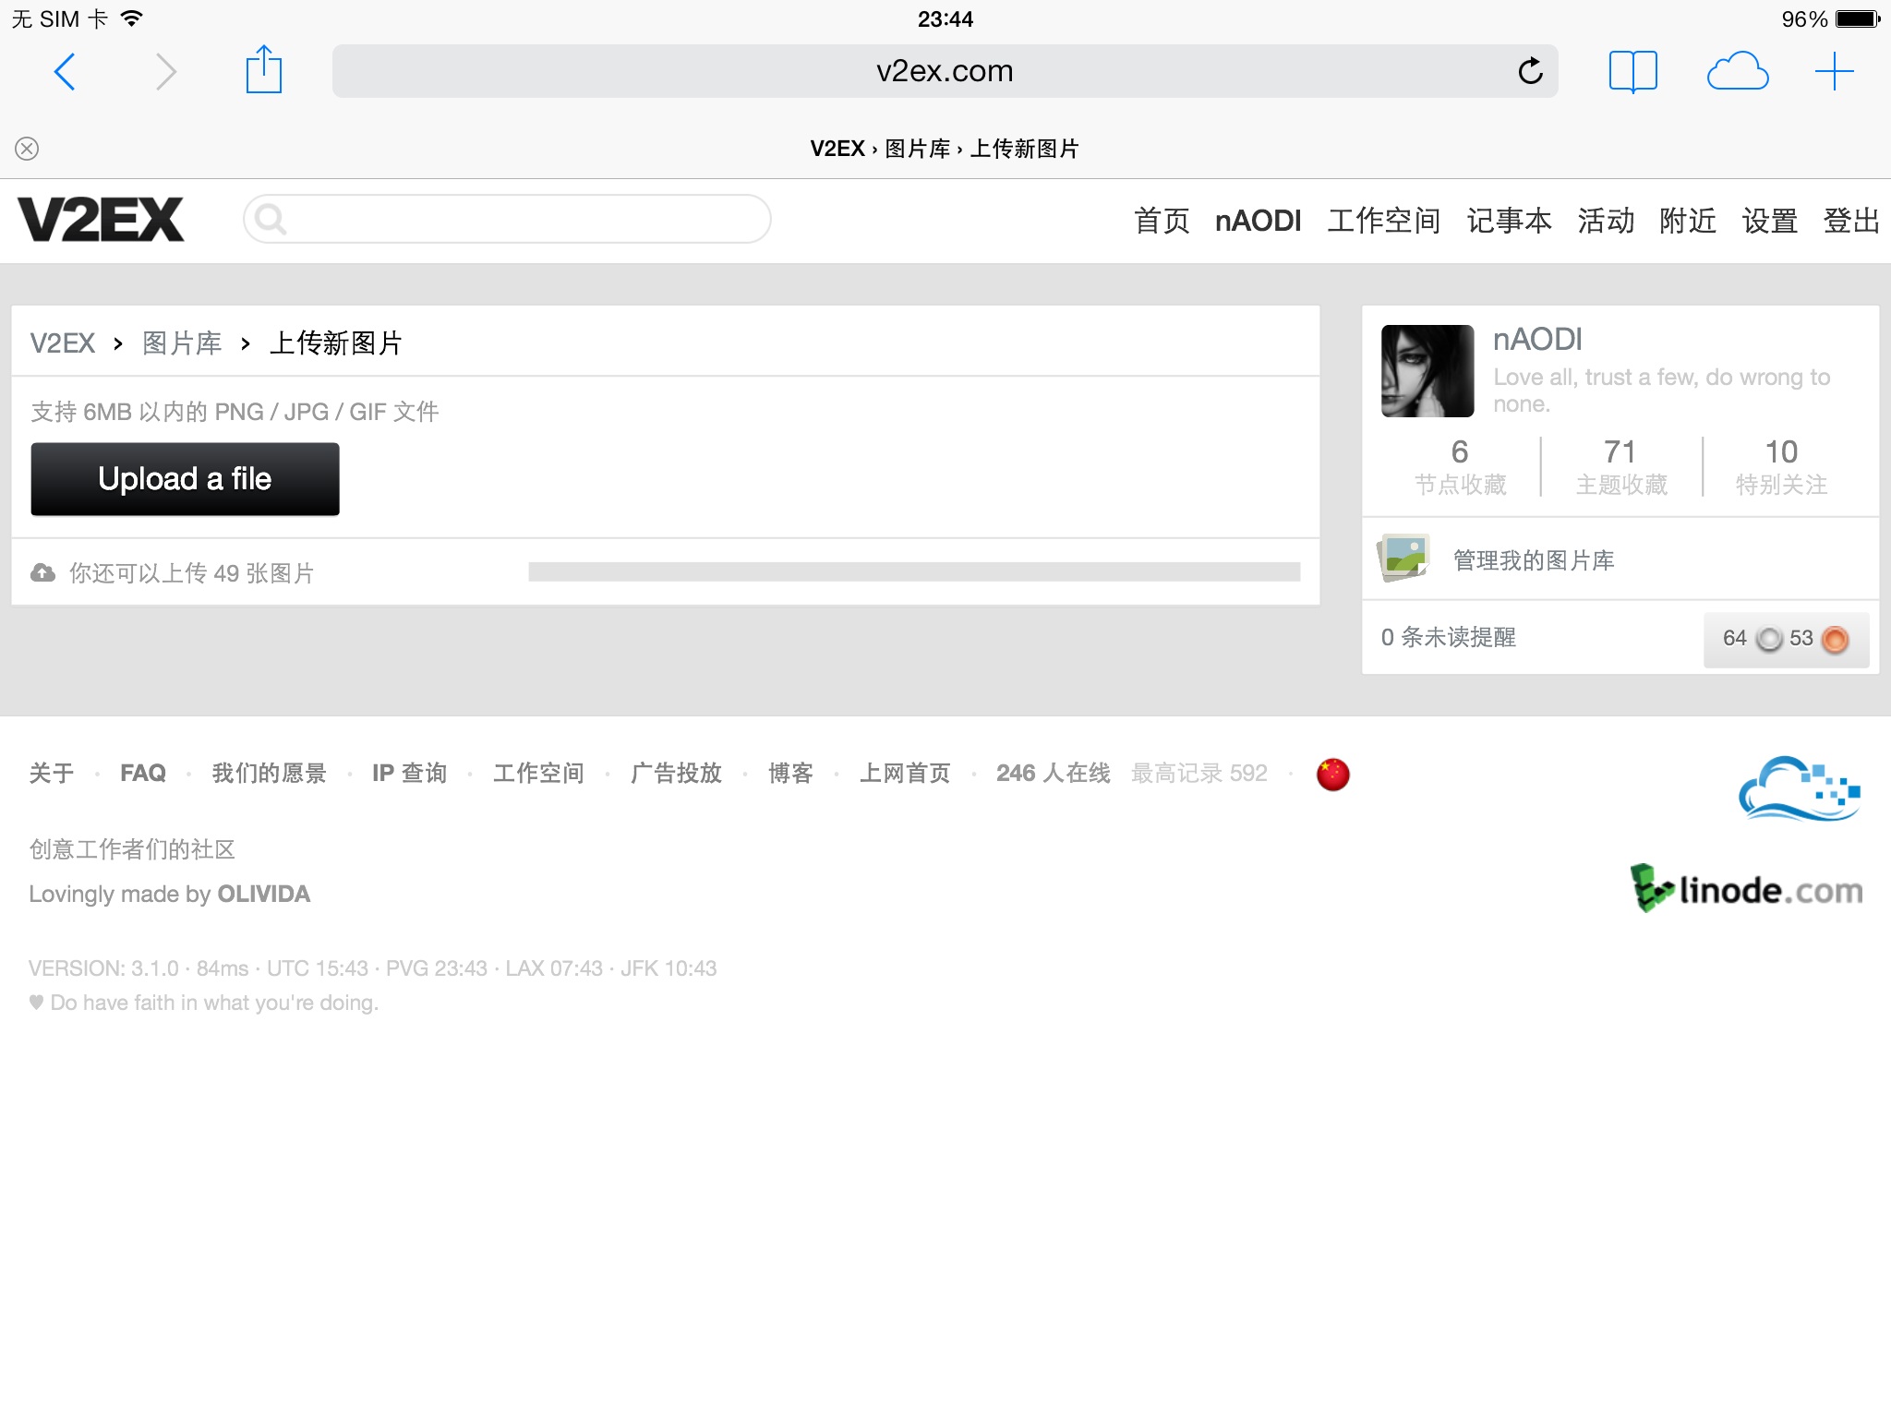
Task: Click the nAODI avatar thumbnail
Action: pyautogui.click(x=1427, y=371)
